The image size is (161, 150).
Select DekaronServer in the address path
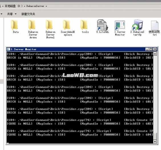[35, 6]
